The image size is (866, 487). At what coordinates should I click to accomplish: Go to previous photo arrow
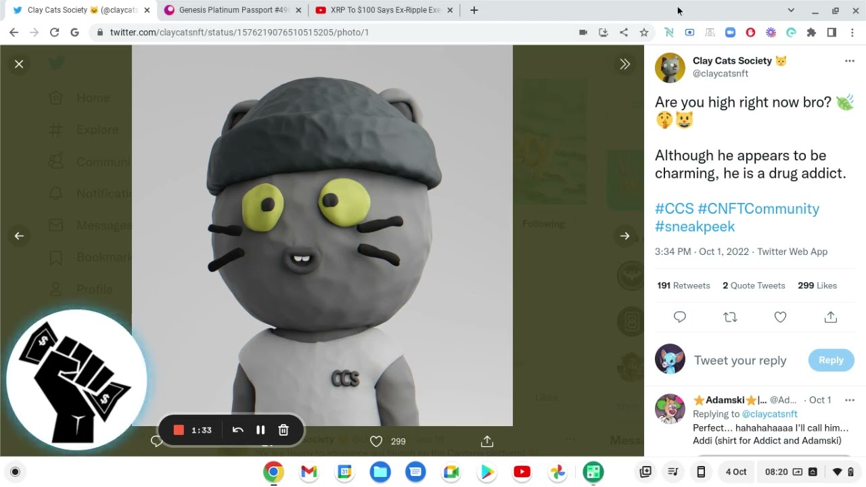point(19,235)
